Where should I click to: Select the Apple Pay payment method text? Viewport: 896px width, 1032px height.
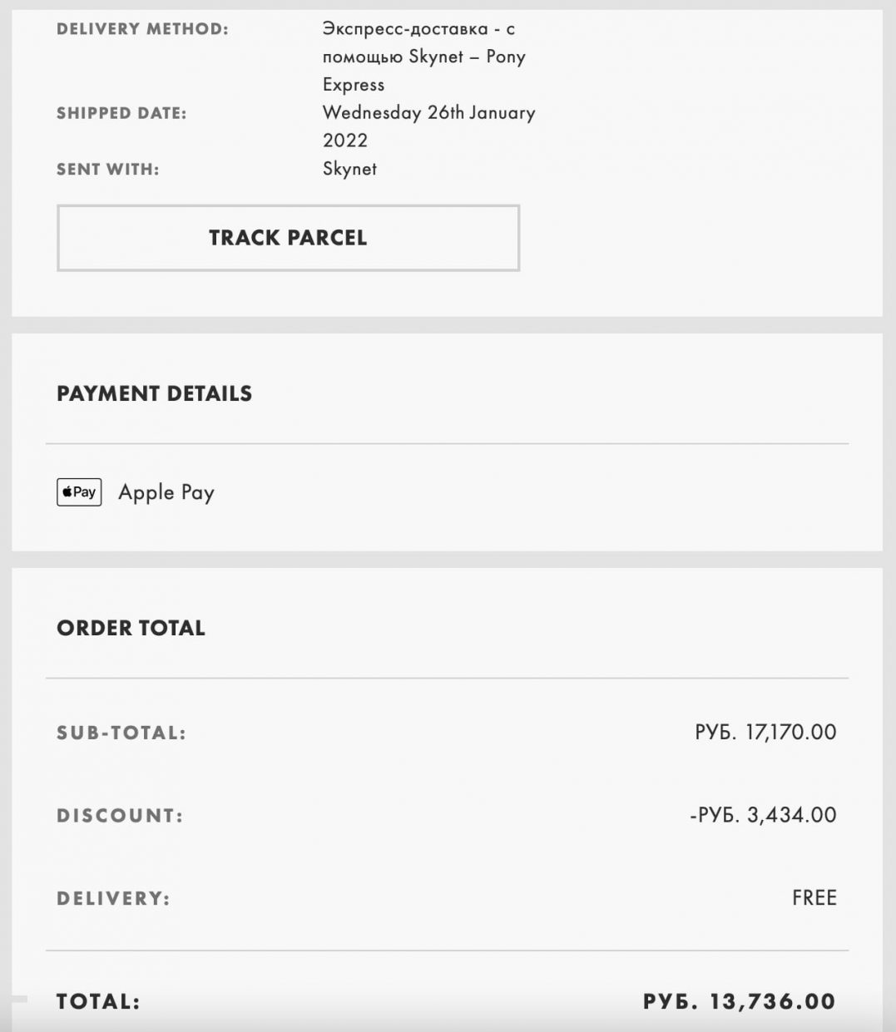point(166,492)
